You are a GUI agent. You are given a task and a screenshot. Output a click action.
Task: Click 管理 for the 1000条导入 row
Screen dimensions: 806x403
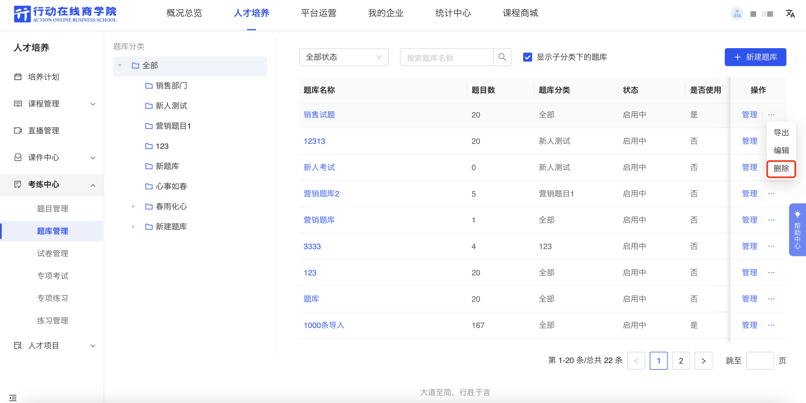750,325
